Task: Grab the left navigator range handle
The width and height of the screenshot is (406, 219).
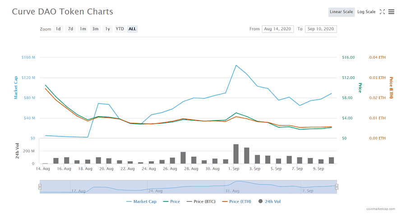Action: tap(40, 187)
